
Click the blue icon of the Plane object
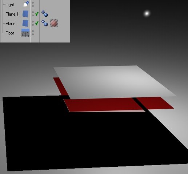25,23
